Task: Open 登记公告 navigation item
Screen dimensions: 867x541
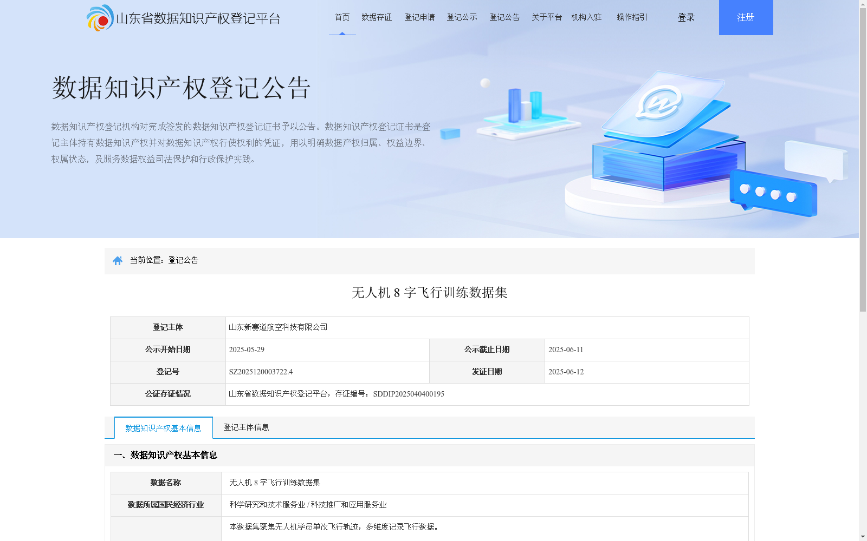Action: [504, 17]
